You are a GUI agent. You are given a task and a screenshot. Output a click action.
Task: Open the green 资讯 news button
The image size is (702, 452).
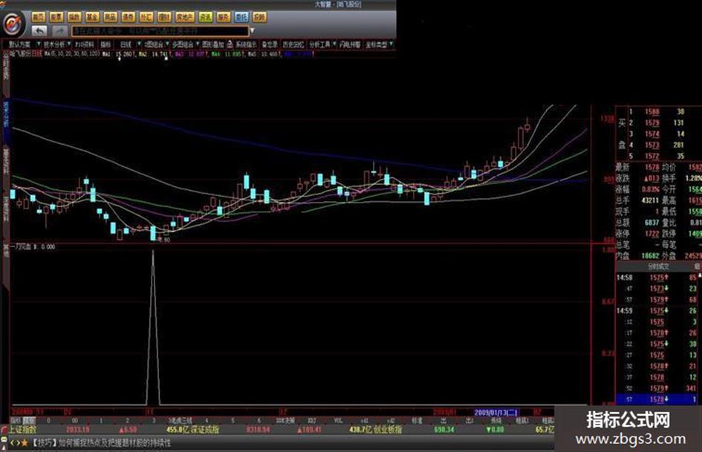tap(206, 17)
